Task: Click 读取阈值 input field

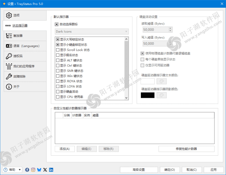Action: 155,30
